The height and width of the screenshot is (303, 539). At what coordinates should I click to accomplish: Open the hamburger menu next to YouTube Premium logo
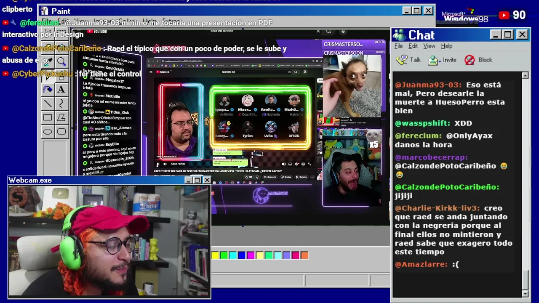(x=151, y=72)
